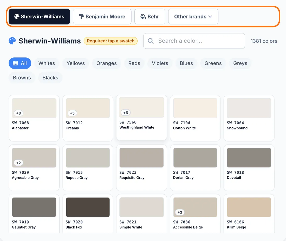Select the All colors filter
The width and height of the screenshot is (286, 241).
pyautogui.click(x=20, y=63)
